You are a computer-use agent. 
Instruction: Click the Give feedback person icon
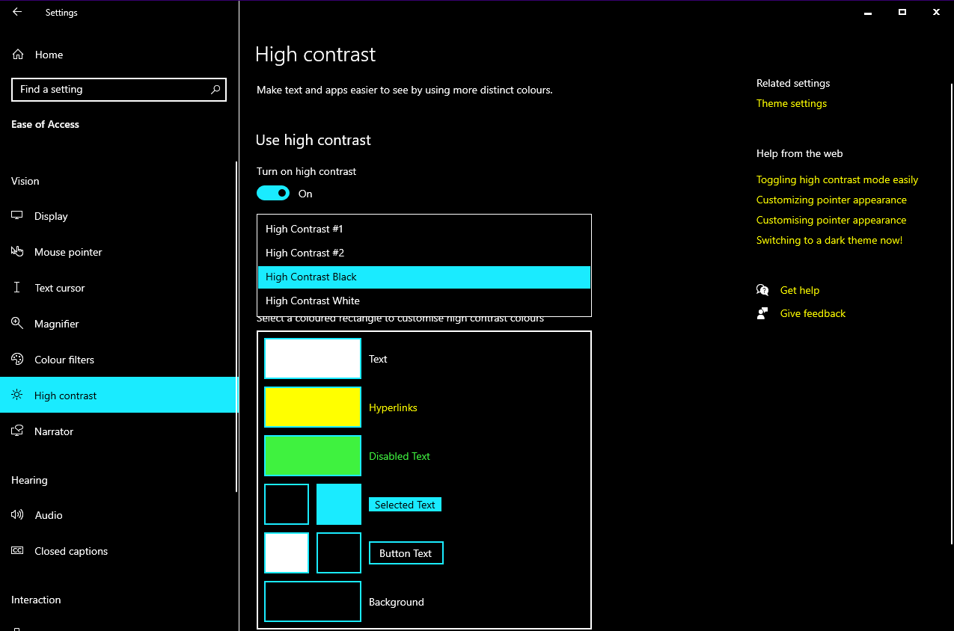[762, 313]
